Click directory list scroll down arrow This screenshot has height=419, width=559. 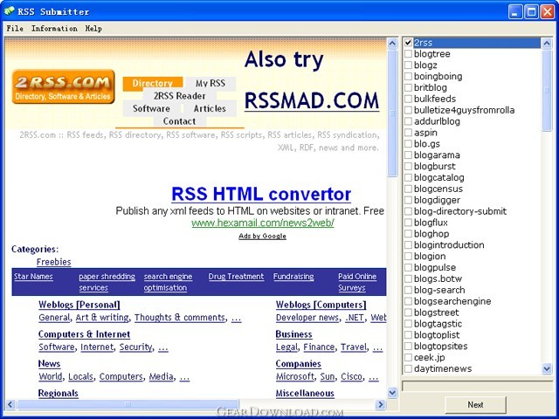point(547,368)
